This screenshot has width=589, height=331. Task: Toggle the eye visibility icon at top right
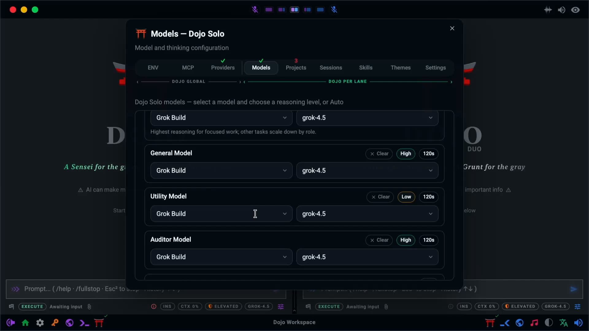(x=576, y=10)
